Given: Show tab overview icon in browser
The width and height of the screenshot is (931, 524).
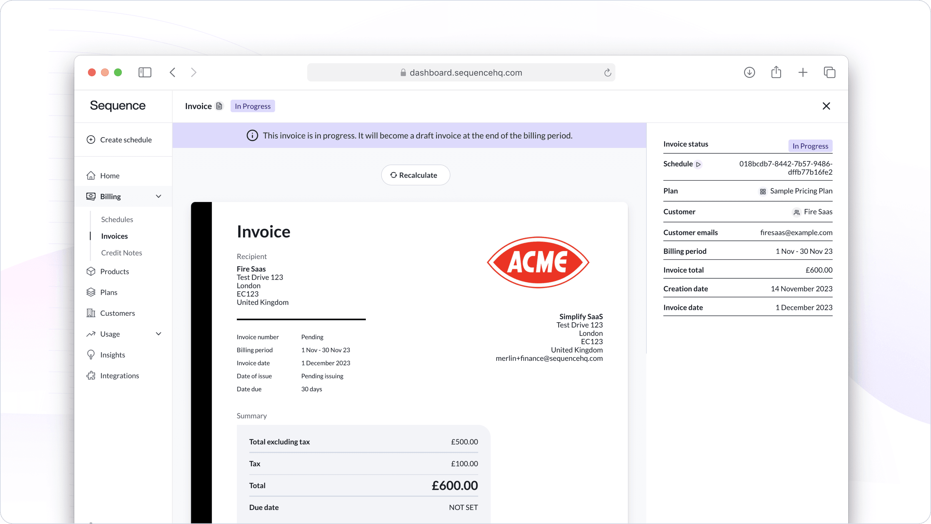Looking at the screenshot, I should tap(829, 72).
